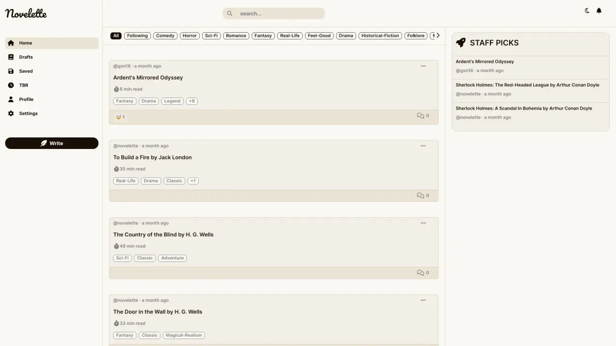Expand +1 tags on To Build a Fire

pos(193,181)
